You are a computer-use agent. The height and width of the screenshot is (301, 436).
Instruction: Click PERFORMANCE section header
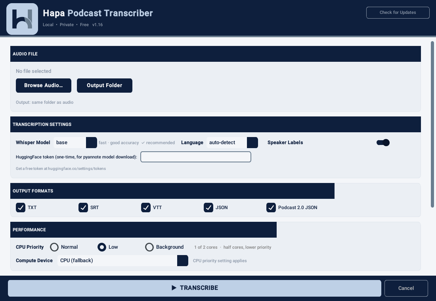143,230
